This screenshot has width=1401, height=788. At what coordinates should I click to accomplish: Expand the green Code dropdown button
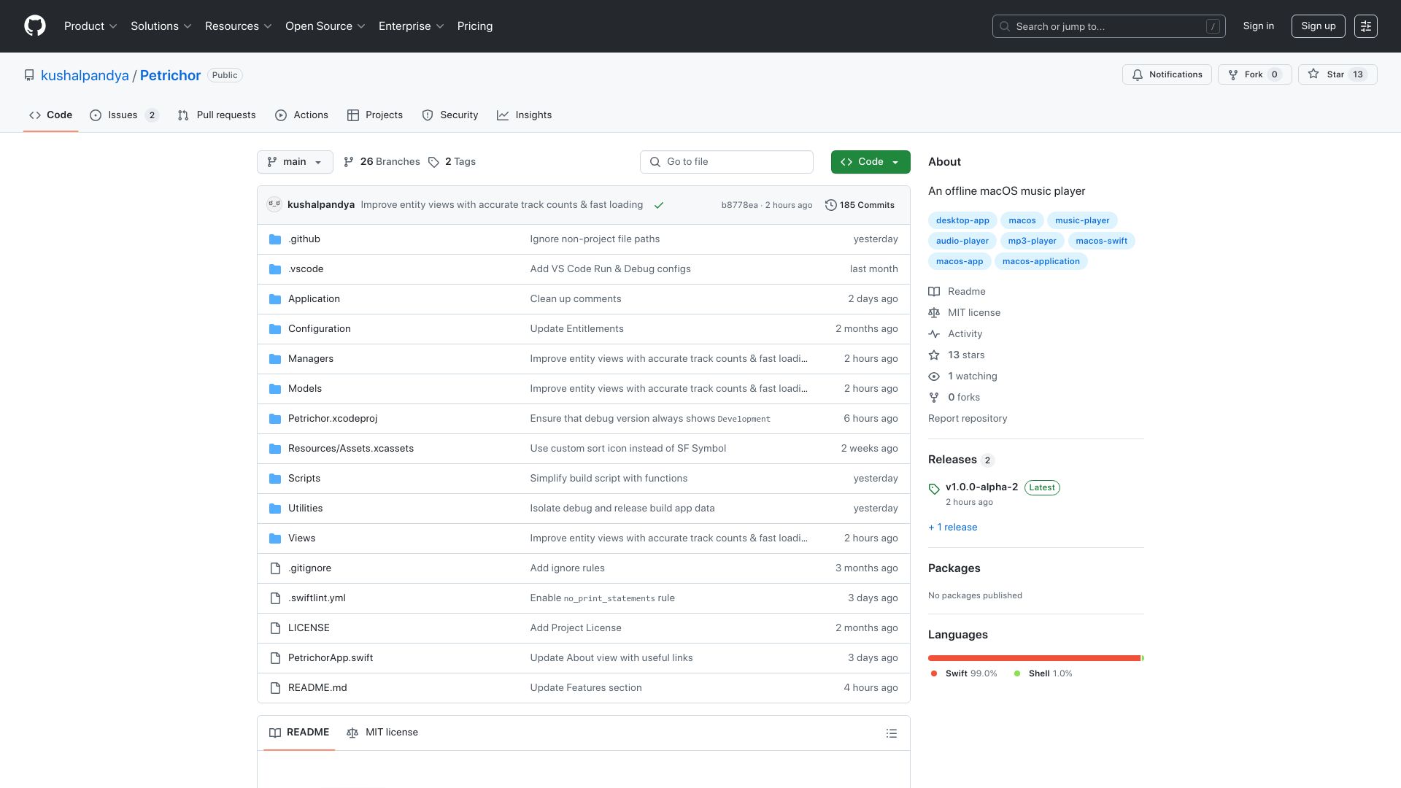[871, 162]
